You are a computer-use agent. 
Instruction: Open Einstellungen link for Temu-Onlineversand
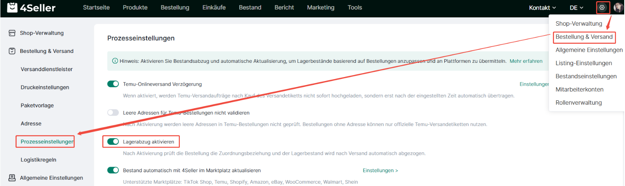tap(534, 84)
